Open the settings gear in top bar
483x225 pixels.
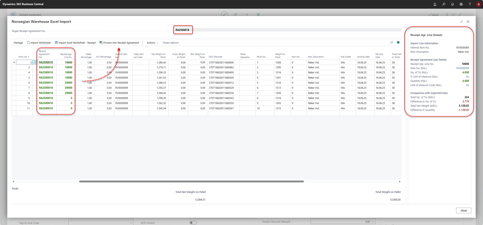tap(461, 4)
